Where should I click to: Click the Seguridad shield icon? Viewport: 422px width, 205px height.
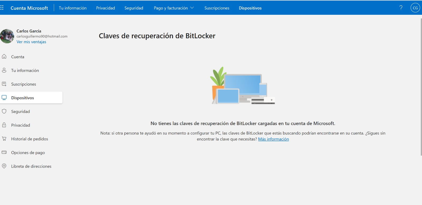4,111
